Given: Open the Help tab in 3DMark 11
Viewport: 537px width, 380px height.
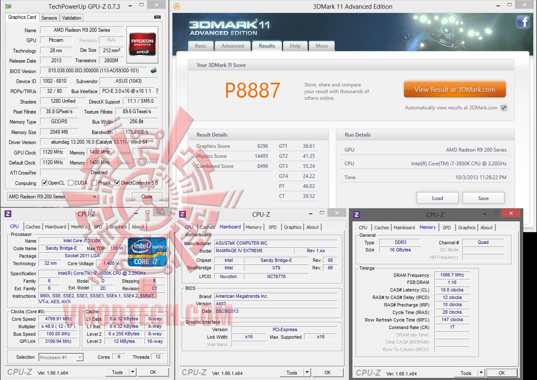Looking at the screenshot, I should pyautogui.click(x=295, y=46).
